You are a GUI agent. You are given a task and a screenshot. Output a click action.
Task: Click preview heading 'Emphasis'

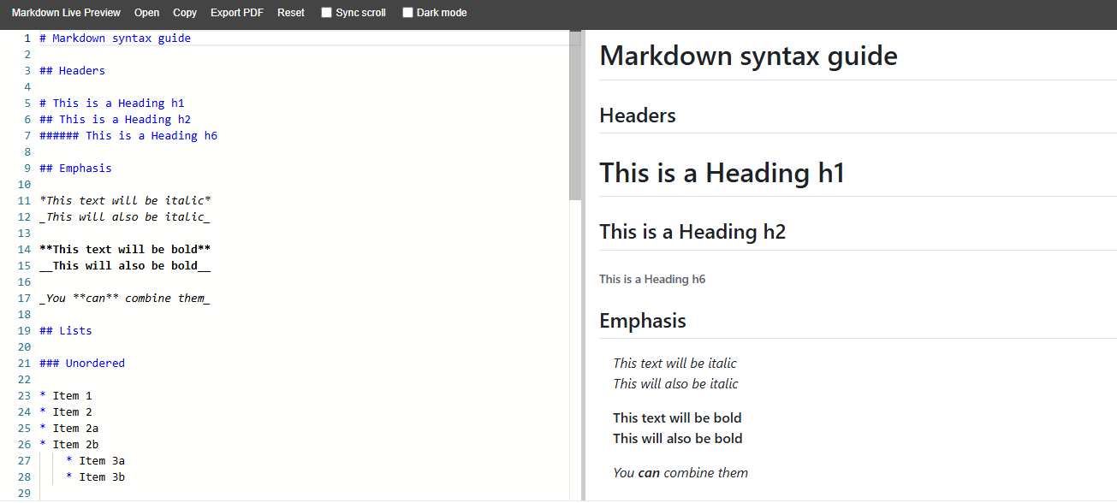643,321
